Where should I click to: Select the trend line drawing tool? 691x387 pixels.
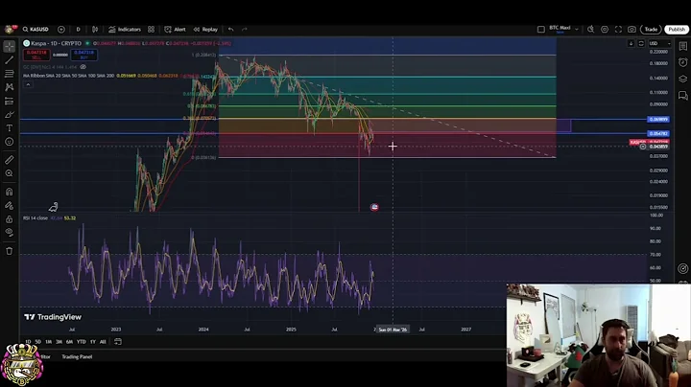[9, 59]
